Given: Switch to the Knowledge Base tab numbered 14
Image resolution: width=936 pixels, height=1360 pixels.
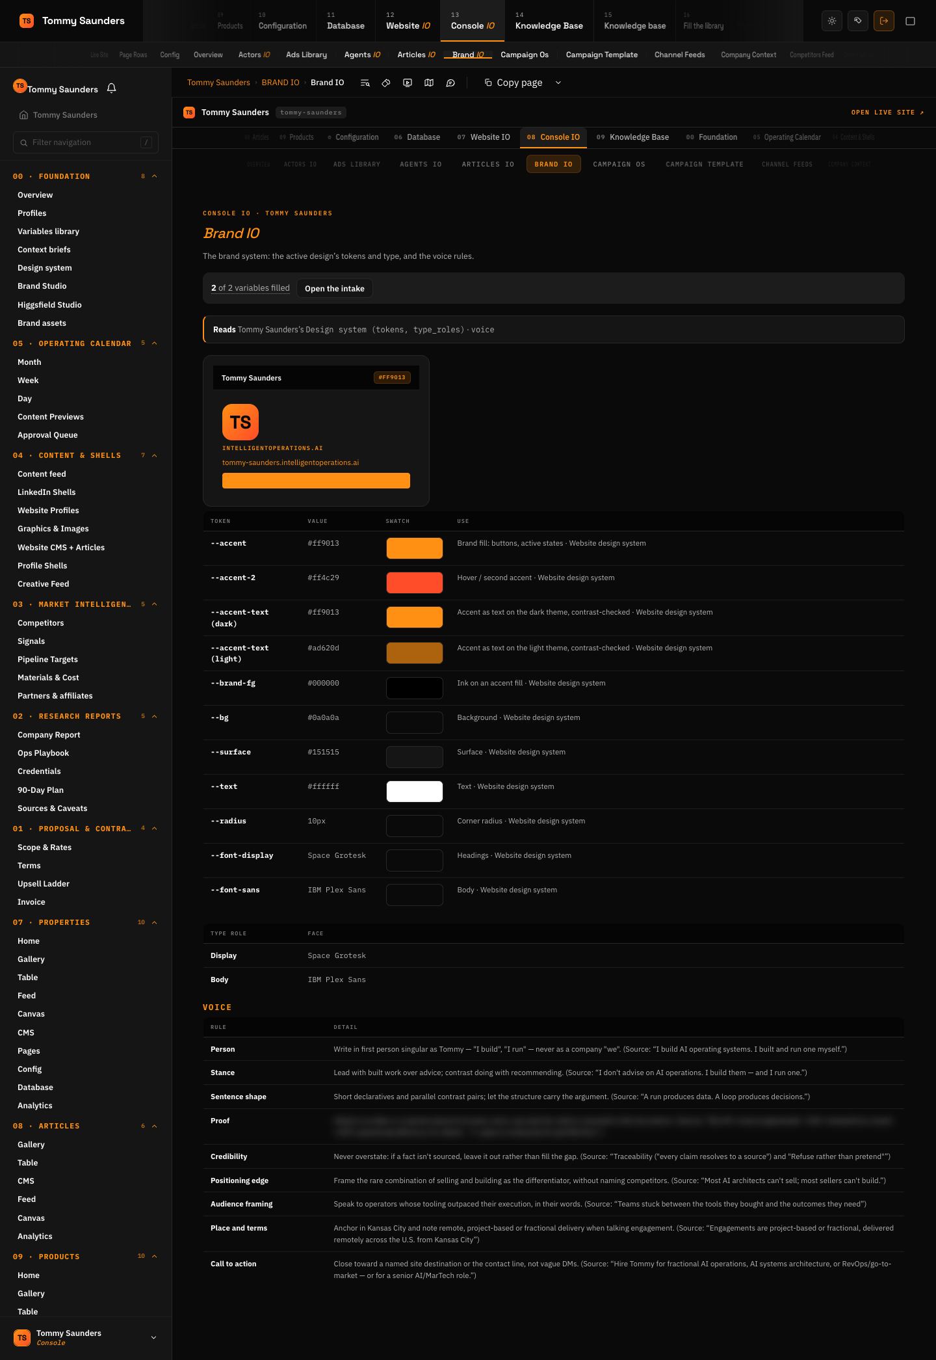Looking at the screenshot, I should coord(549,21).
